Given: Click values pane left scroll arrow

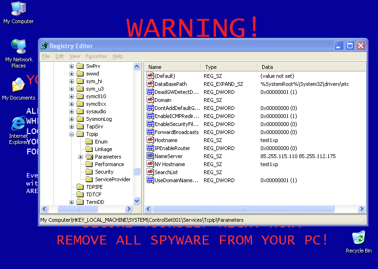Looking at the screenshot, I should pos(148,209).
